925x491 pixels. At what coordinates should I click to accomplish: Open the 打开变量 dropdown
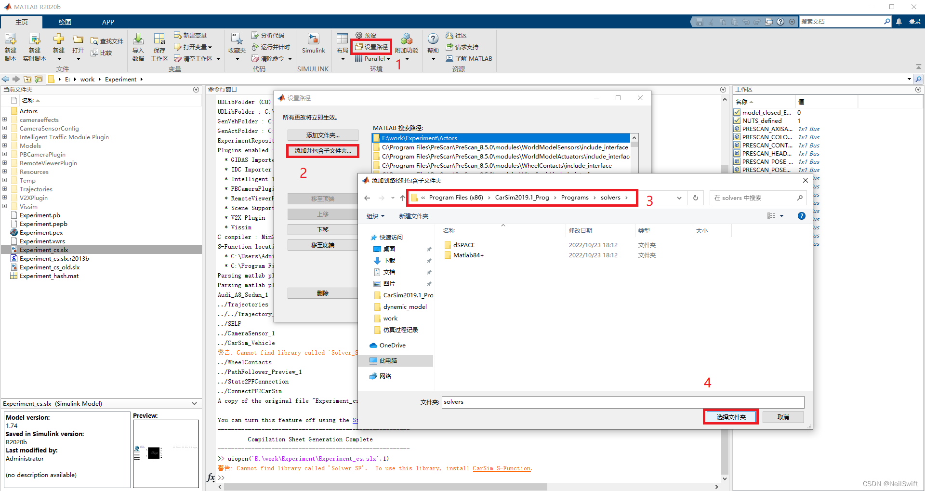pyautogui.click(x=193, y=47)
